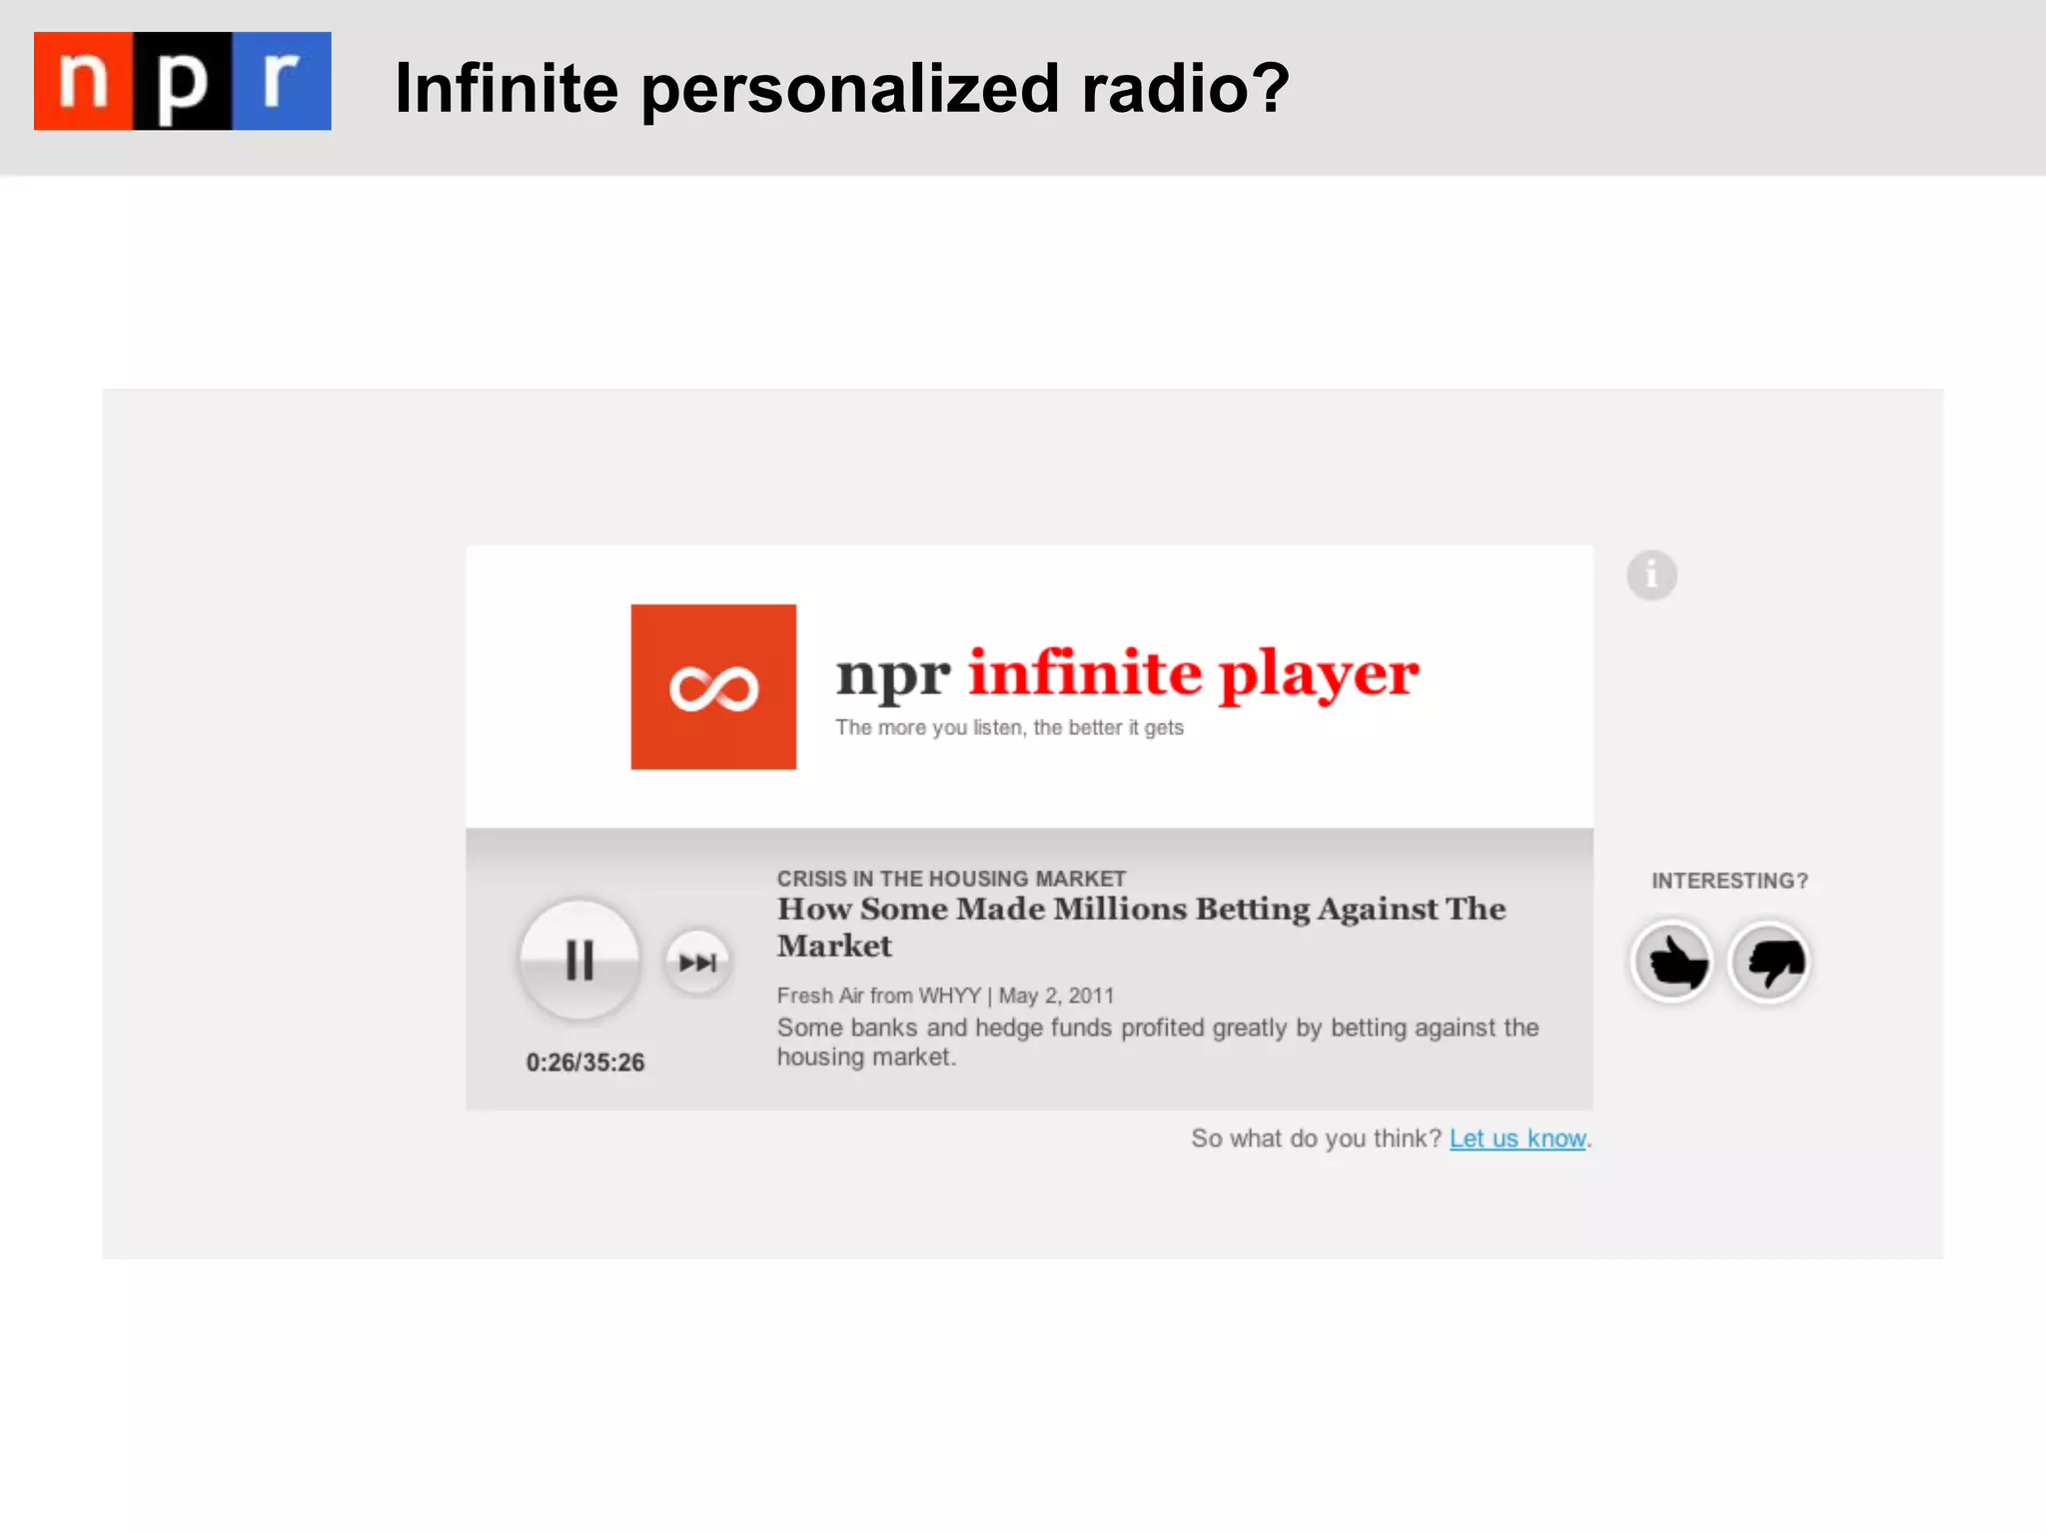Click 'Fresh Air from WHYY' program name
This screenshot has height=1534, width=2046.
(x=878, y=996)
